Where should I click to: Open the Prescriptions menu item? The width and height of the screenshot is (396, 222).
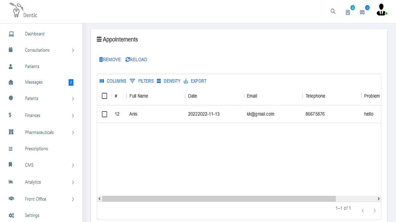(36, 149)
